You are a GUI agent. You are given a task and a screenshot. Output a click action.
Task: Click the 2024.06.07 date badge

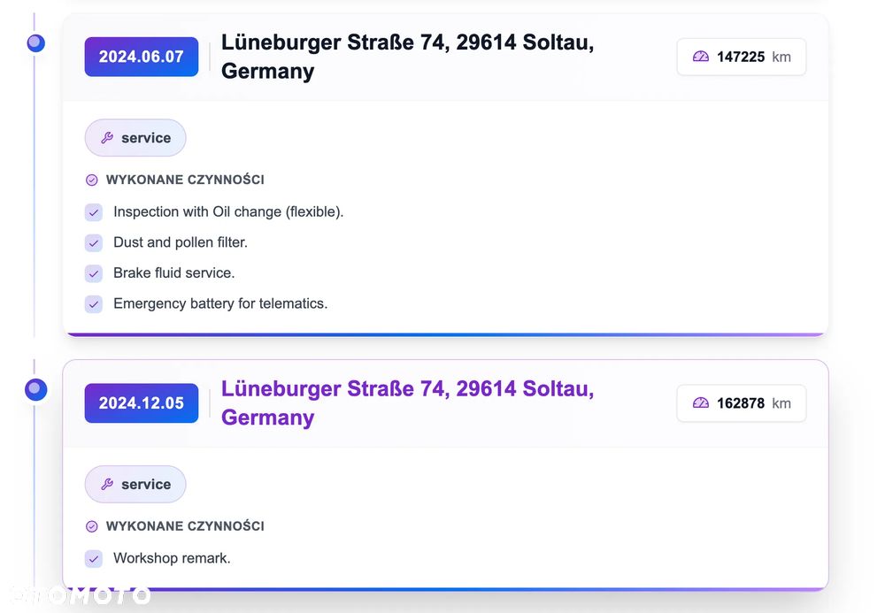141,57
